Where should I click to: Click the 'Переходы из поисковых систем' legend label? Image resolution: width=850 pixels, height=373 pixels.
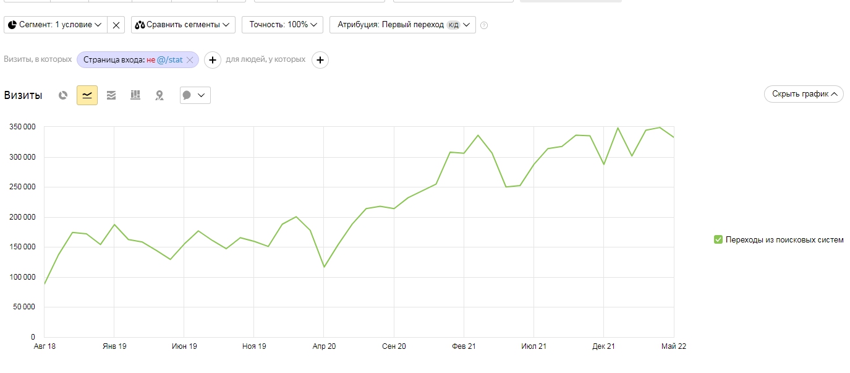(784, 240)
